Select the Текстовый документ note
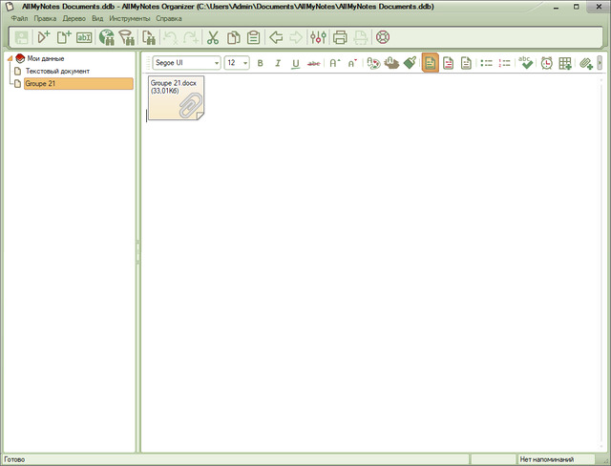The height and width of the screenshot is (466, 611). tap(57, 71)
